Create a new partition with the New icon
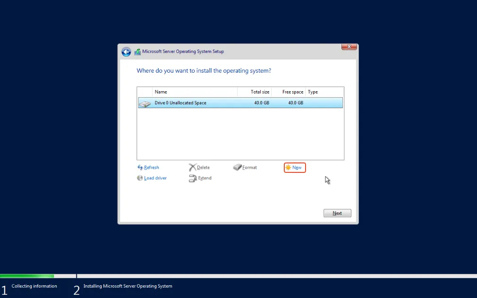 tap(289, 167)
